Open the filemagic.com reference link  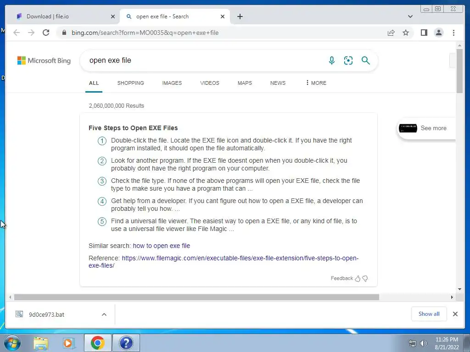click(x=224, y=262)
